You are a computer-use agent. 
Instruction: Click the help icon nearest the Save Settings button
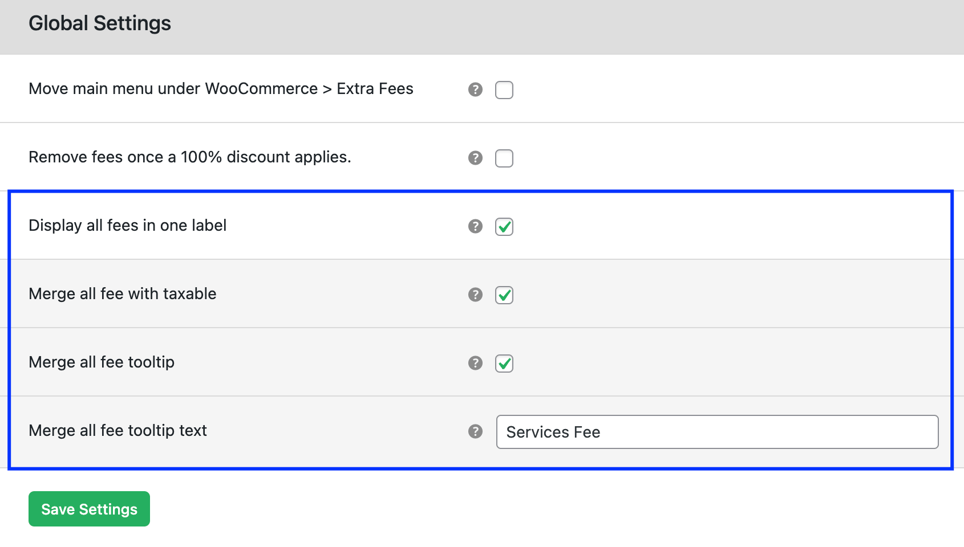(475, 431)
